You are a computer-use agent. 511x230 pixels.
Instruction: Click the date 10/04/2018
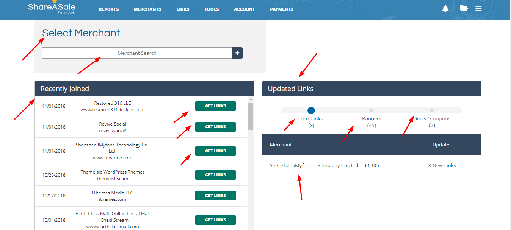click(x=54, y=220)
